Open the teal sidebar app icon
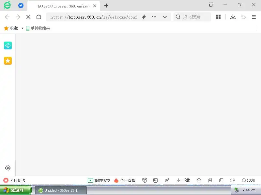The image size is (261, 195). click(x=8, y=45)
